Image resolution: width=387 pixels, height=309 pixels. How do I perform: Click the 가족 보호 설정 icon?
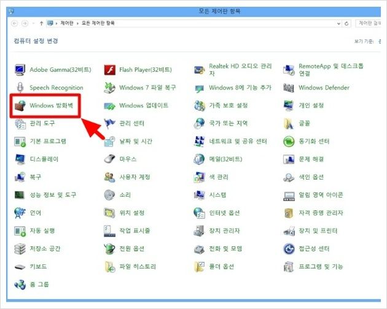pos(199,105)
